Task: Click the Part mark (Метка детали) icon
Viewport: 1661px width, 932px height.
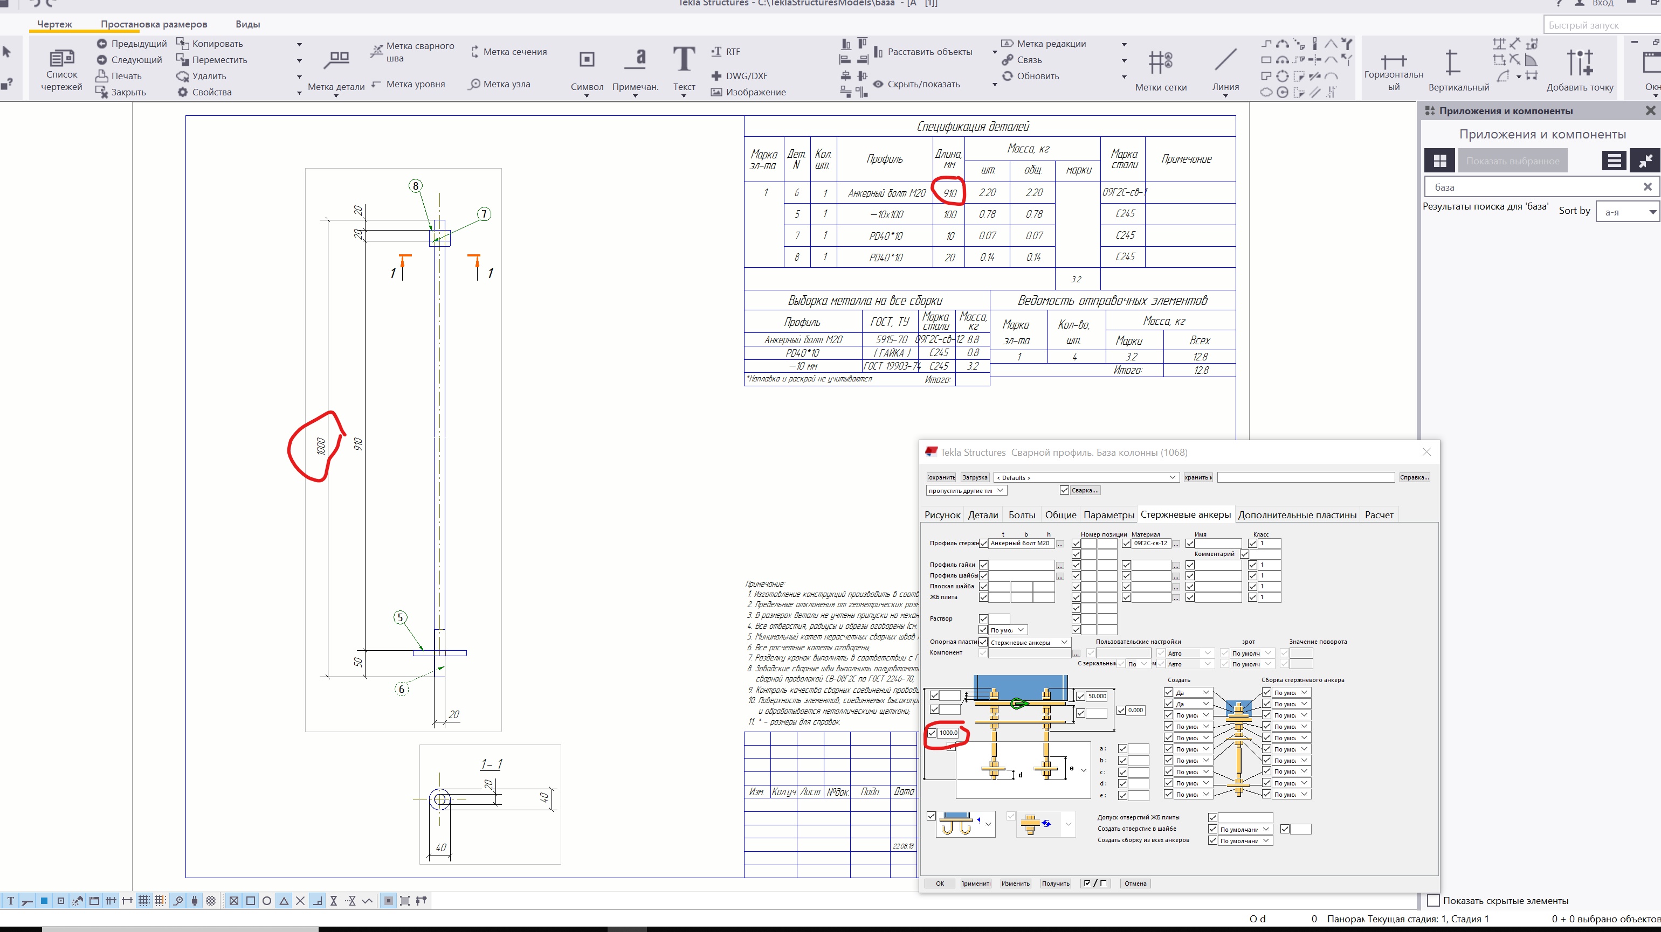Action: coord(336,61)
